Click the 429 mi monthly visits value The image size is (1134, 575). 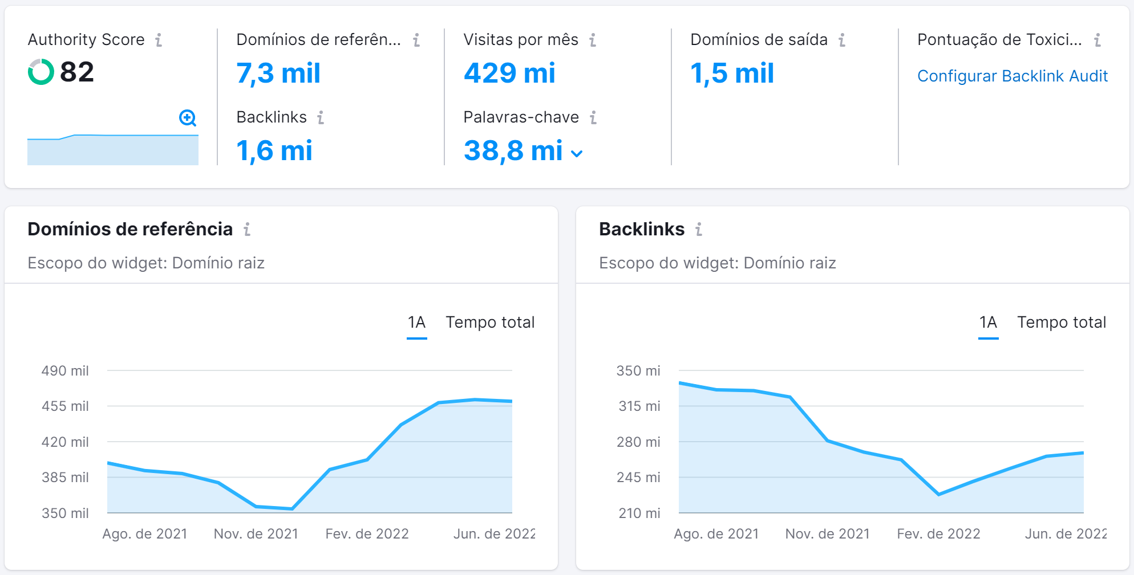509,74
